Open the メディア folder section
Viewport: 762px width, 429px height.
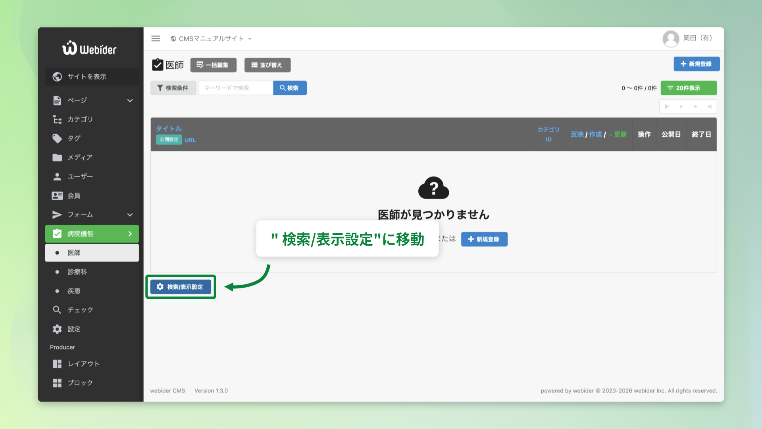pyautogui.click(x=80, y=157)
